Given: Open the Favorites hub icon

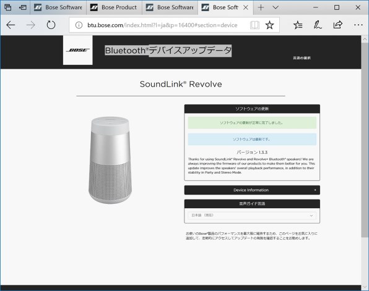Looking at the screenshot, I should click(x=298, y=25).
